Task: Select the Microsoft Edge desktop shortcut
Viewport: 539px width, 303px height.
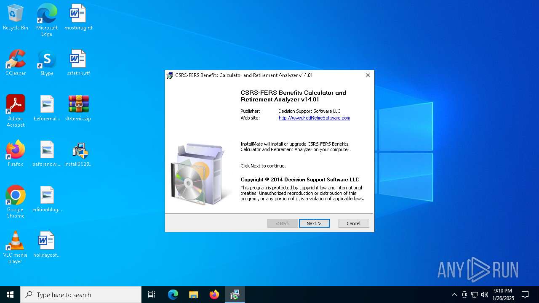Action: [47, 20]
